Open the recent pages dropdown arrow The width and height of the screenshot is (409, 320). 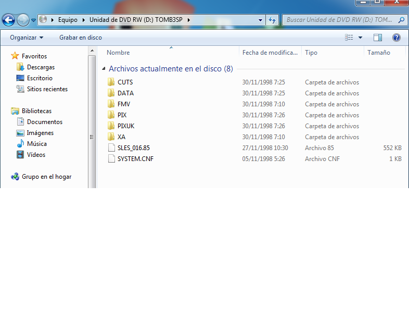[x=33, y=20]
